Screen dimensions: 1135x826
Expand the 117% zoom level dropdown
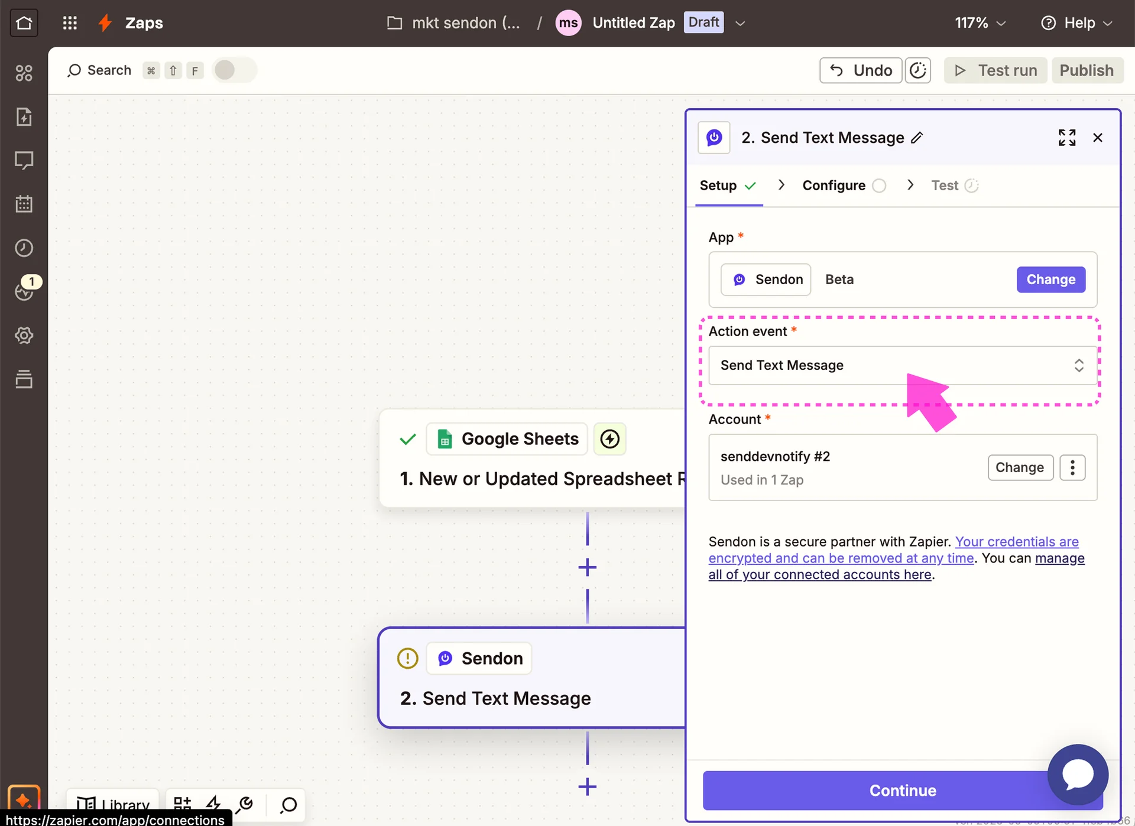pyautogui.click(x=980, y=23)
